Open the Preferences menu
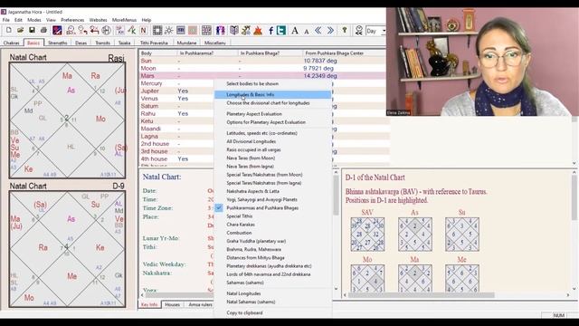Image resolution: width=579 pixels, height=326 pixels. 72,20
